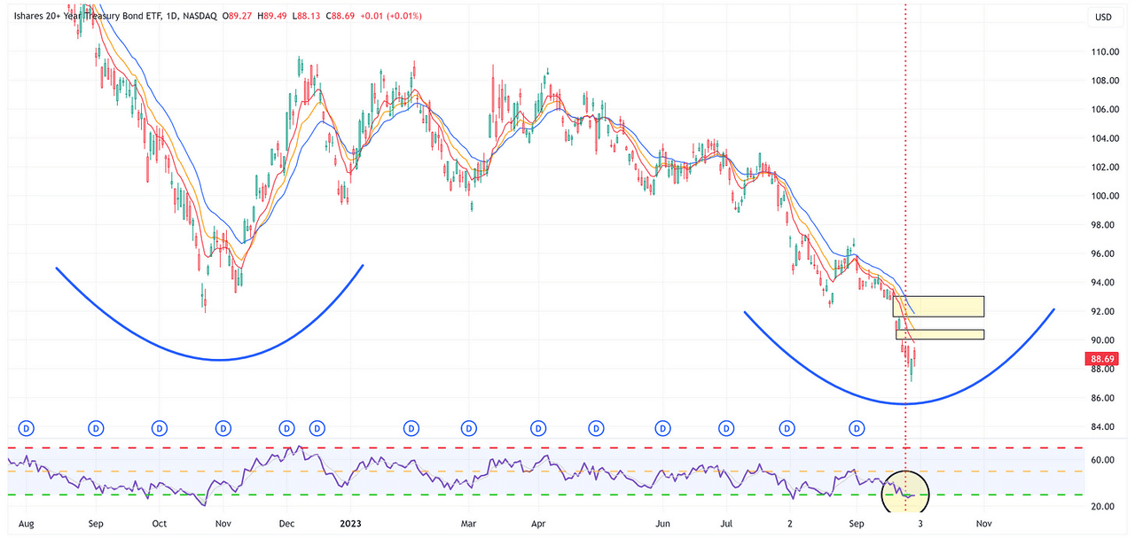Click the red 88.69 current price label
Viewport: 1135px width, 538px height.
[x=1103, y=359]
